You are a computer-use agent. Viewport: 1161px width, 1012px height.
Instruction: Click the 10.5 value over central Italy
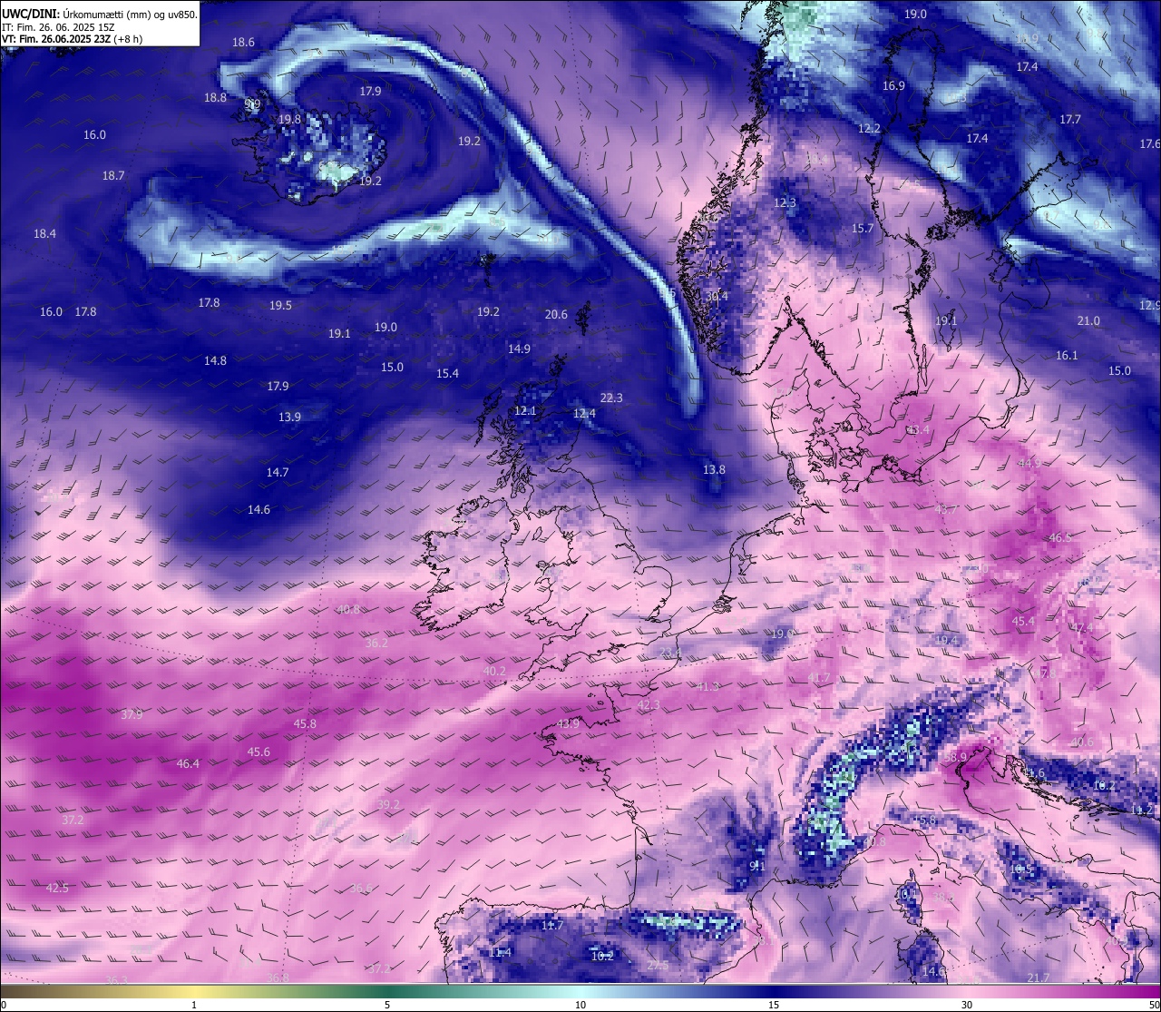pos(1021,869)
